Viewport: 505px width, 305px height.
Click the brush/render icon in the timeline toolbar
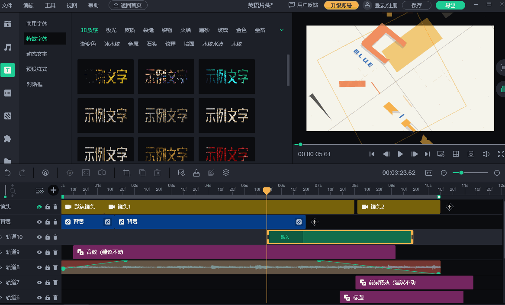[x=196, y=172]
